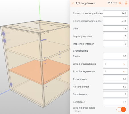Screen dimensions: 129x114
Task: Toggle Extra rijboring in het midden switch
Action: pyautogui.click(x=121, y=109)
